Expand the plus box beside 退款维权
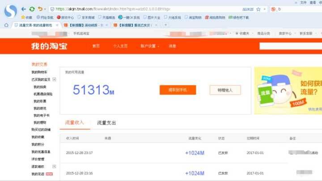 (54, 166)
